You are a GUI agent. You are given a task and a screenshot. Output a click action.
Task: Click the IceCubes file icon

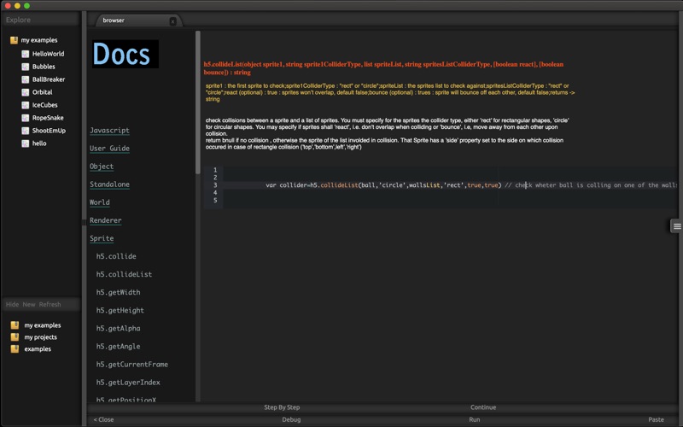click(x=26, y=105)
